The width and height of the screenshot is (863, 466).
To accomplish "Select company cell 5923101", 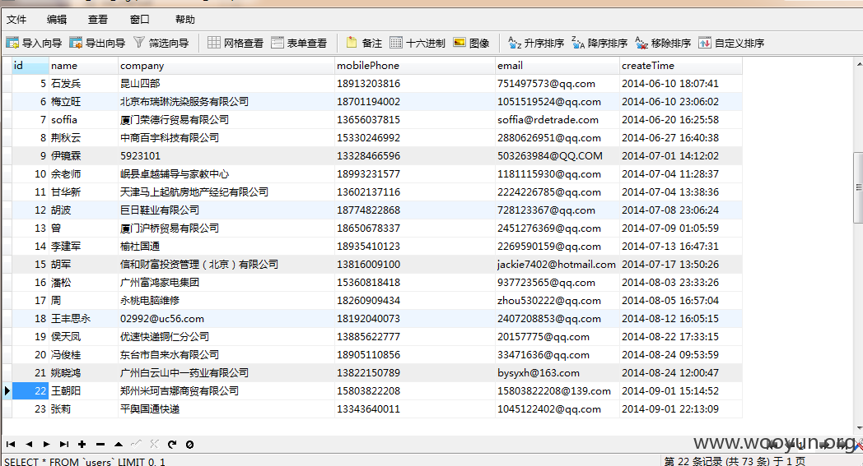I will coord(226,156).
